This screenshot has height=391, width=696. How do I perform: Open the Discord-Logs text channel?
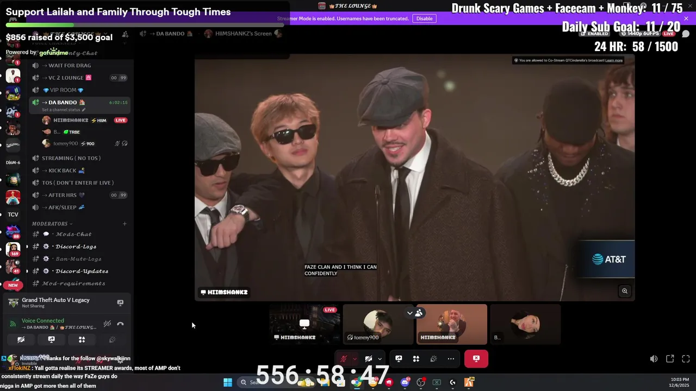click(80, 247)
